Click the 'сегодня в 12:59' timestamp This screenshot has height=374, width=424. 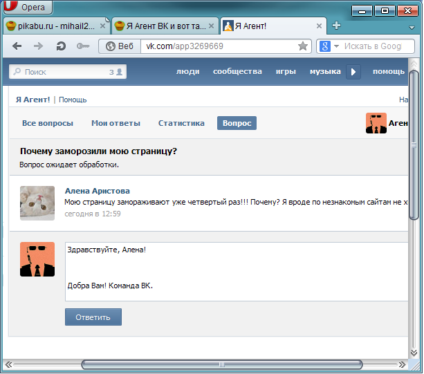(x=93, y=214)
